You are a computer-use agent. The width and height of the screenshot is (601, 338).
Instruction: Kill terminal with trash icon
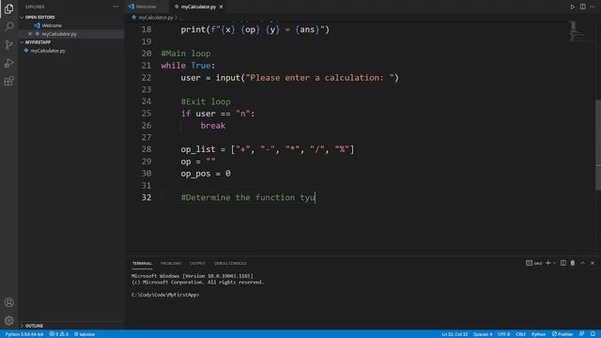(573, 263)
